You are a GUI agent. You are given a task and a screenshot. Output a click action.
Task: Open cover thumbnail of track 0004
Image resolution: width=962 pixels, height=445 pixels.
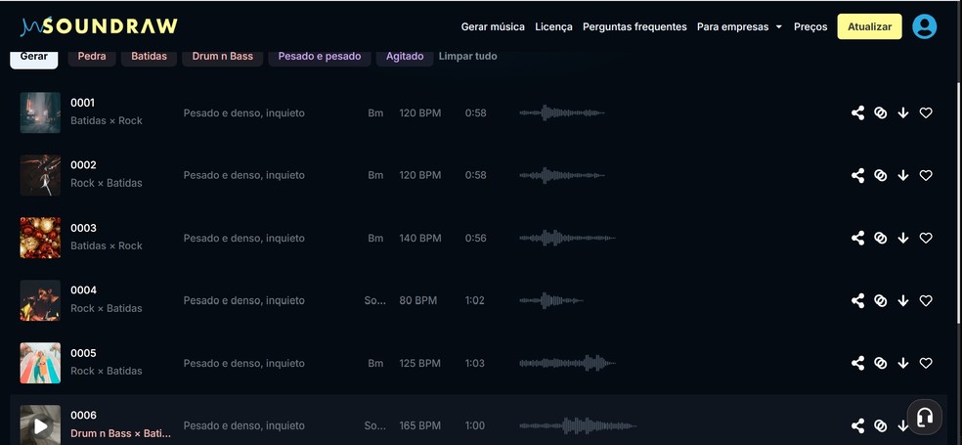click(x=40, y=301)
